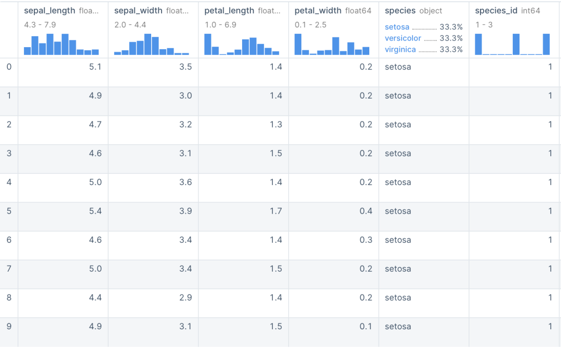
Task: Click the petal_width histogram chart
Action: pyautogui.click(x=331, y=44)
